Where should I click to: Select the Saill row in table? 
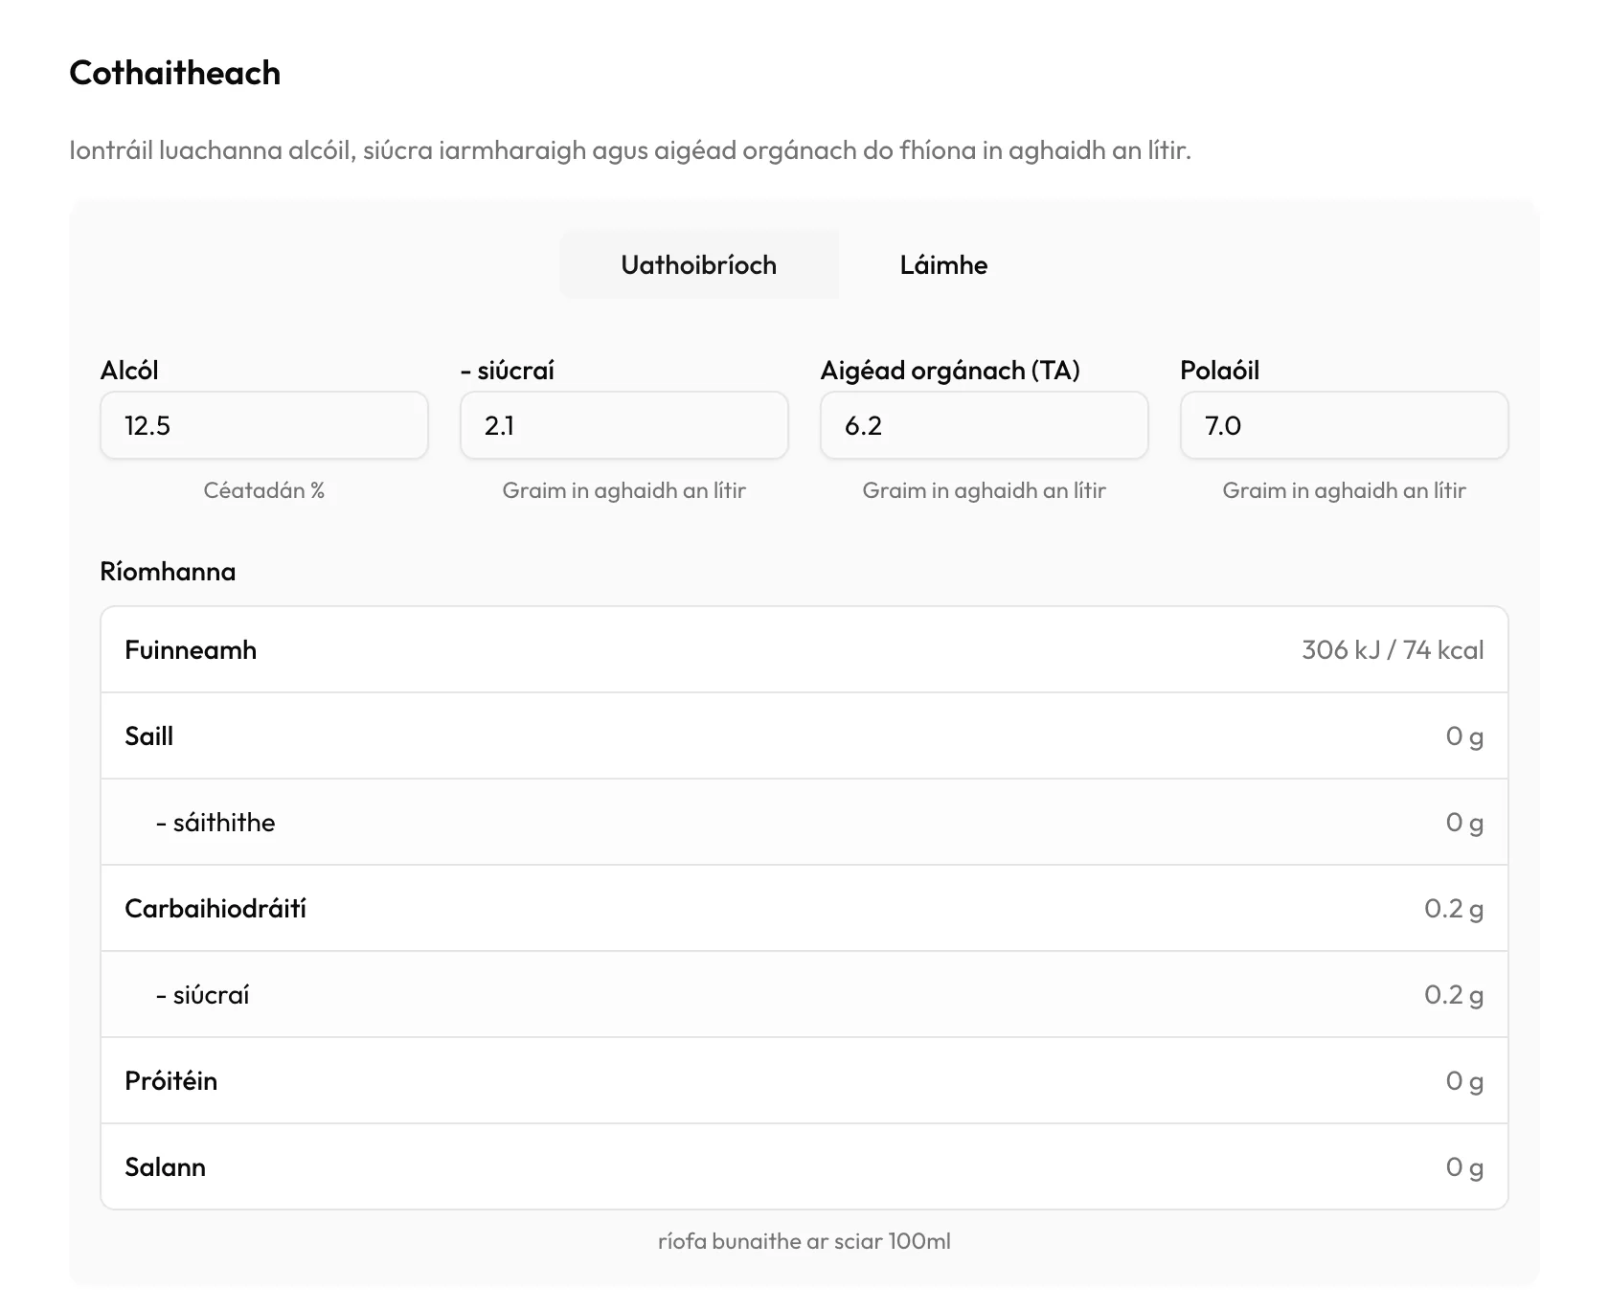tap(804, 735)
